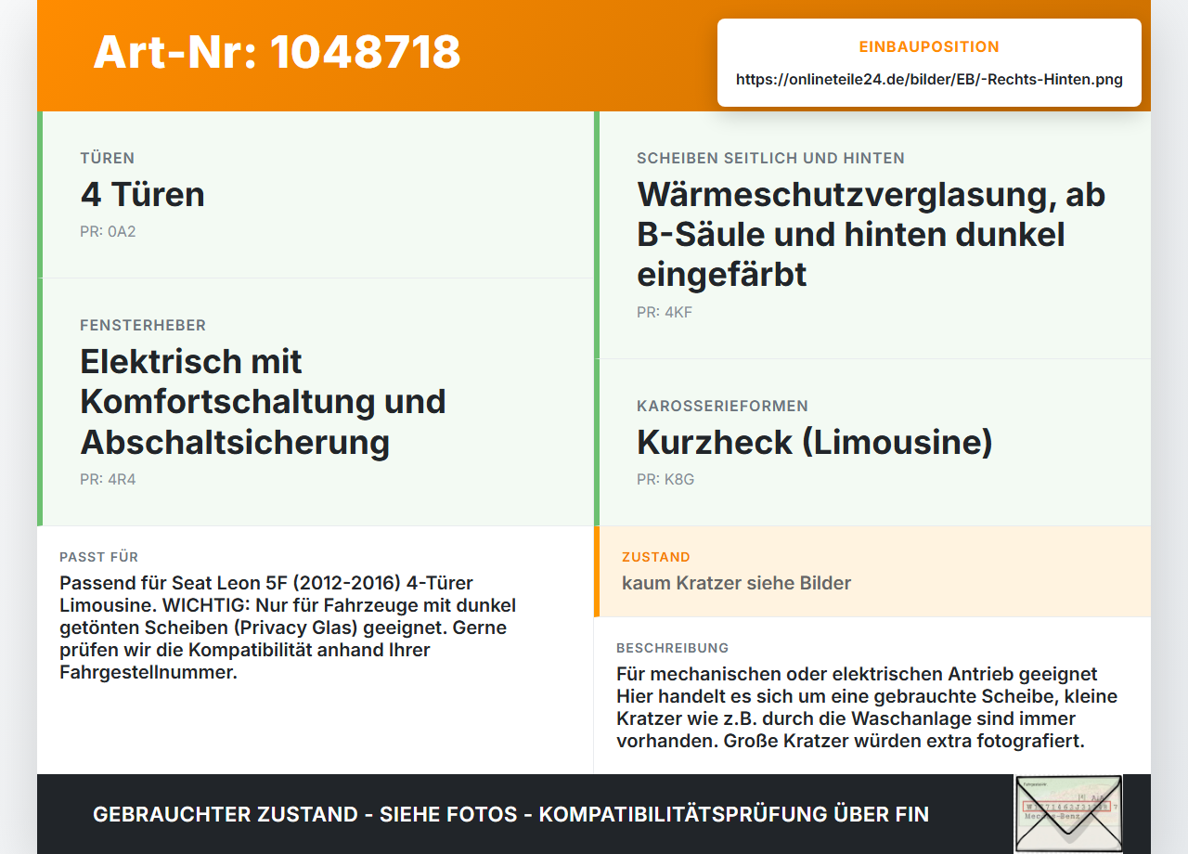Click the PR: 4KF code

click(665, 312)
